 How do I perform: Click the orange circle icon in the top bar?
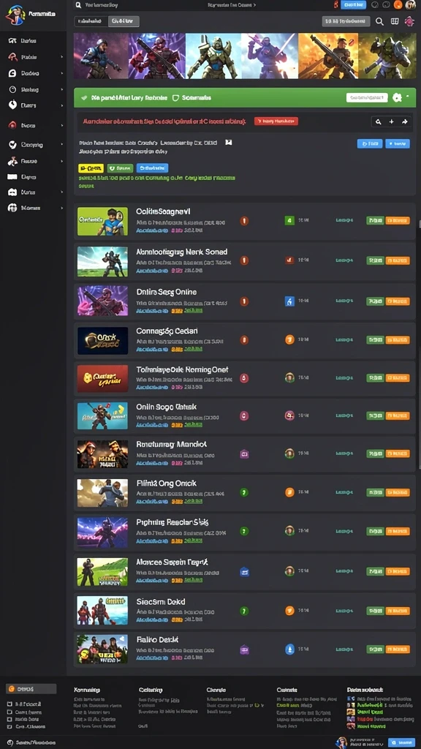tap(398, 5)
